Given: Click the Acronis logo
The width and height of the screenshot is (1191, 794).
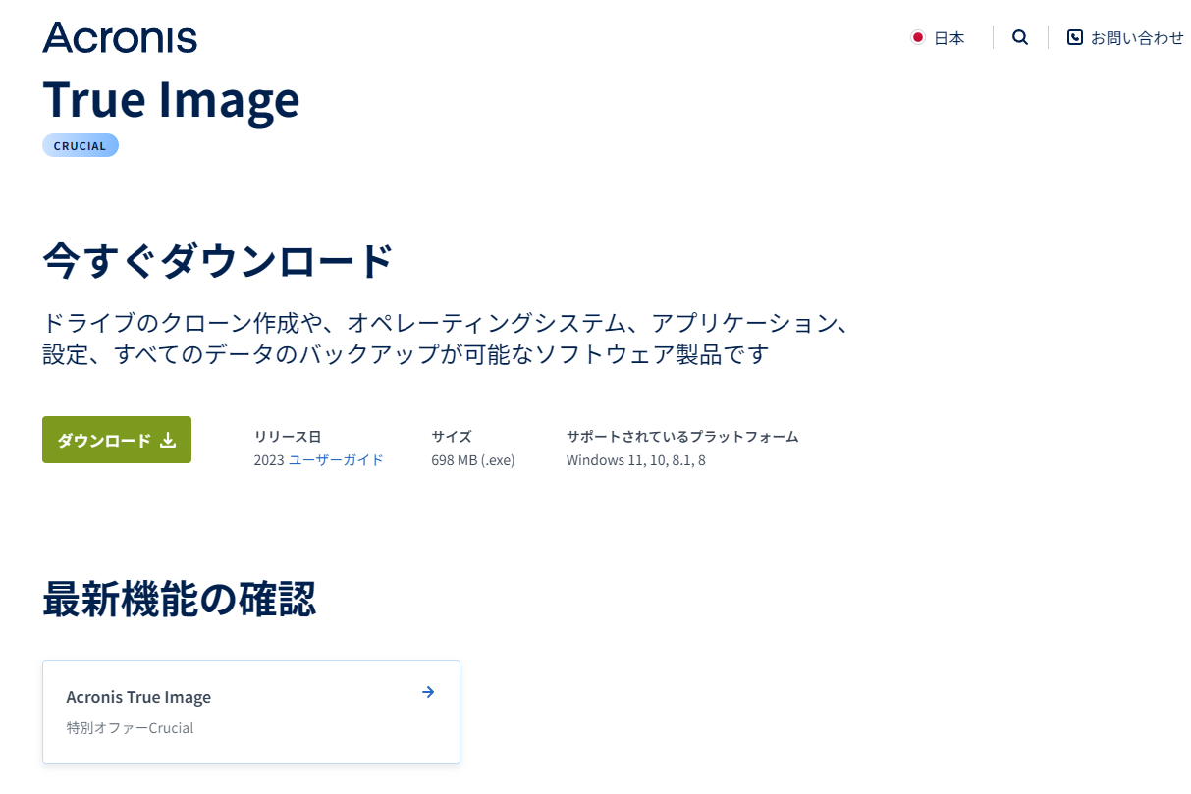Looking at the screenshot, I should point(120,38).
